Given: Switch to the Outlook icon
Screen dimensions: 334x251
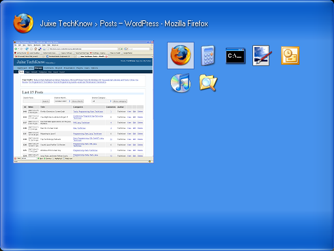Looking at the screenshot, I should click(x=290, y=56).
